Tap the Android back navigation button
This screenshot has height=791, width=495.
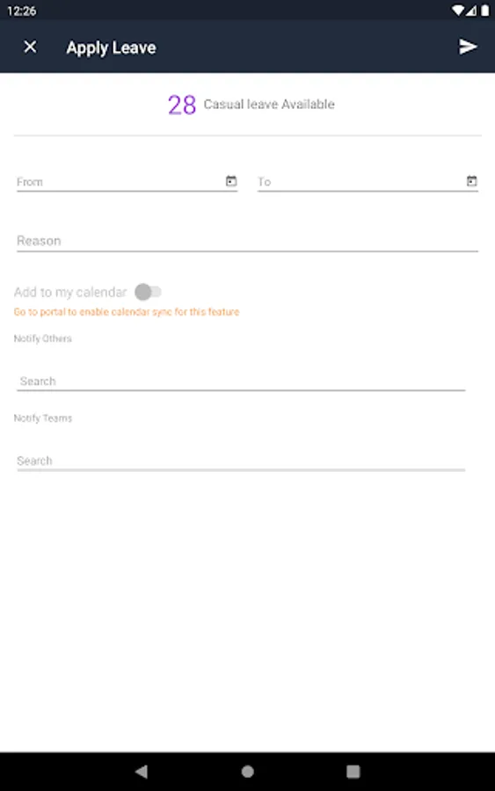(142, 771)
